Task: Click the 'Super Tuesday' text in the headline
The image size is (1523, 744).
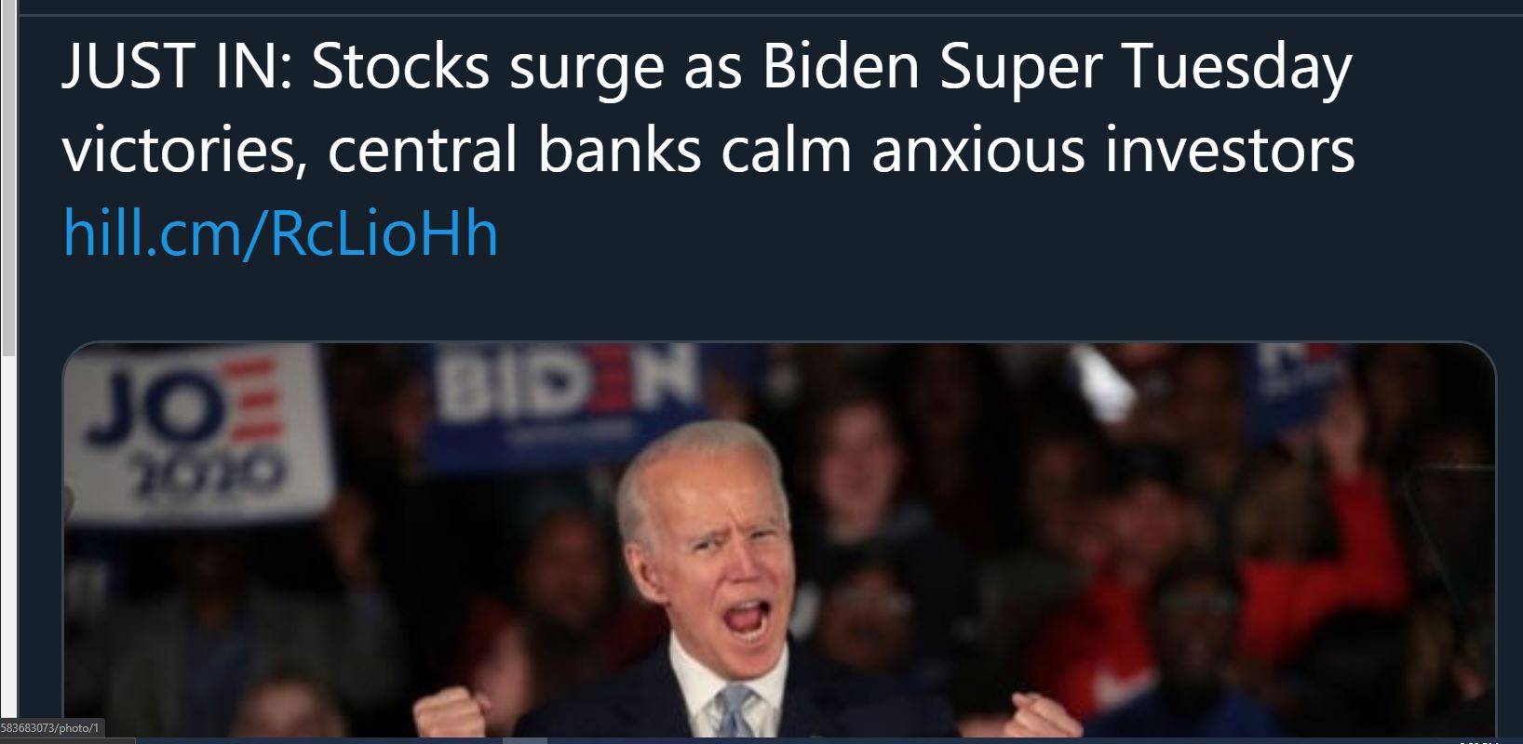Action: pos(1146,70)
